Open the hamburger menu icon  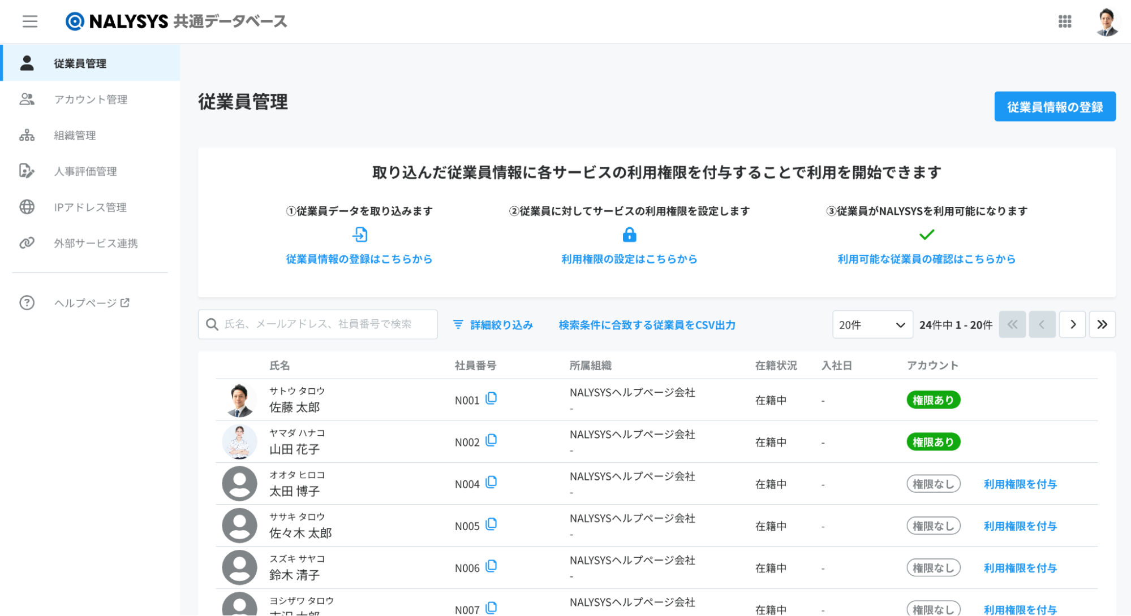tap(29, 21)
